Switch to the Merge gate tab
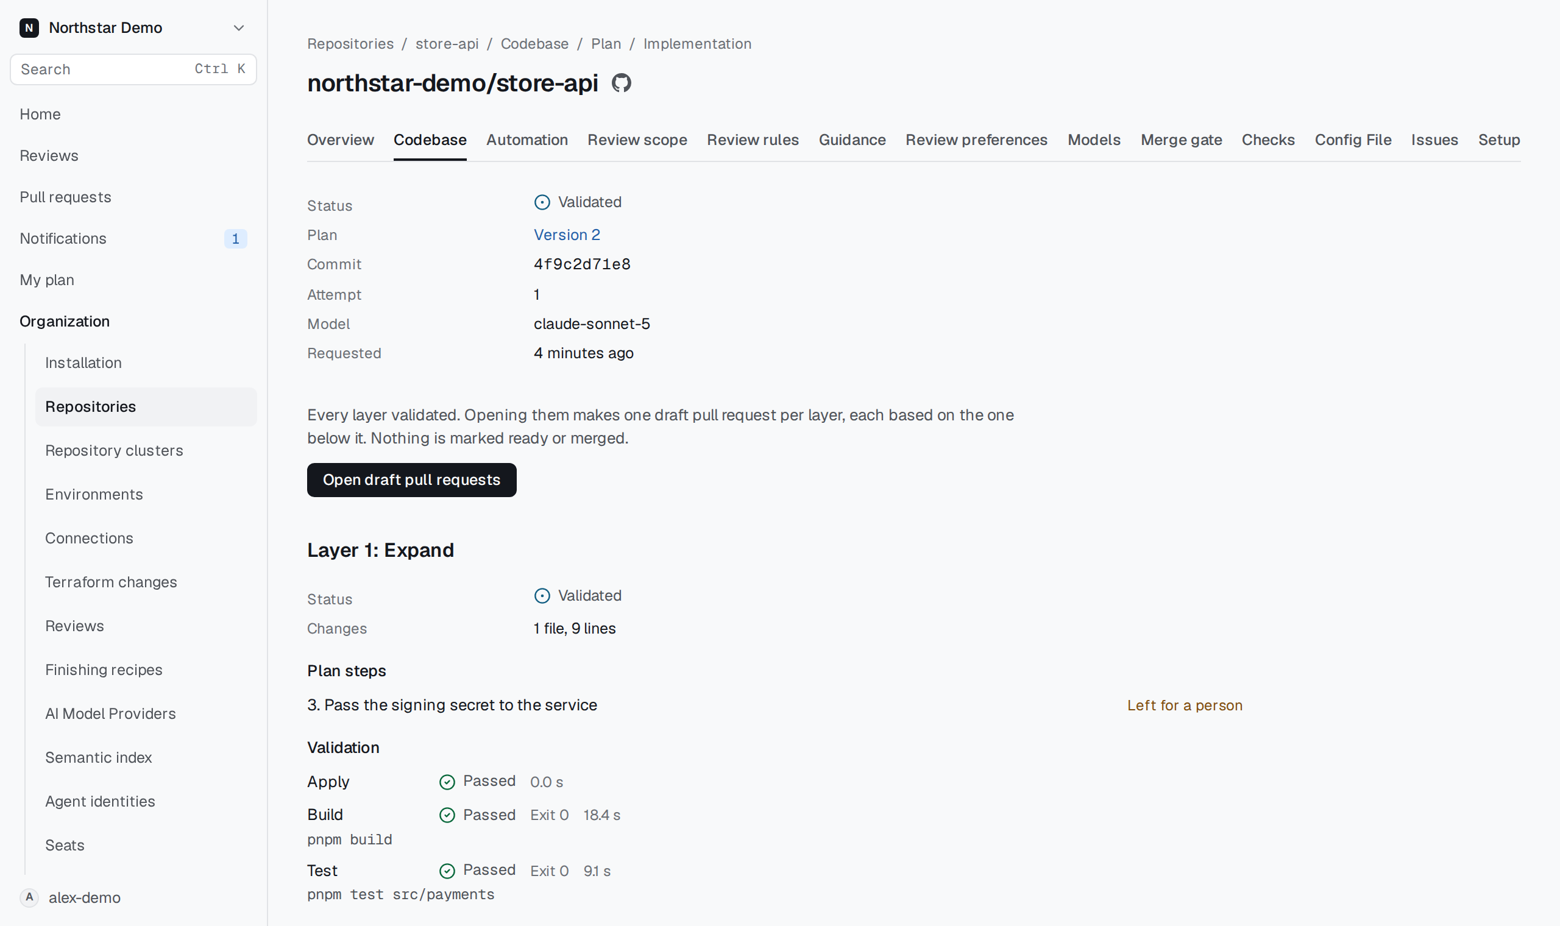The image size is (1560, 926). [1181, 140]
